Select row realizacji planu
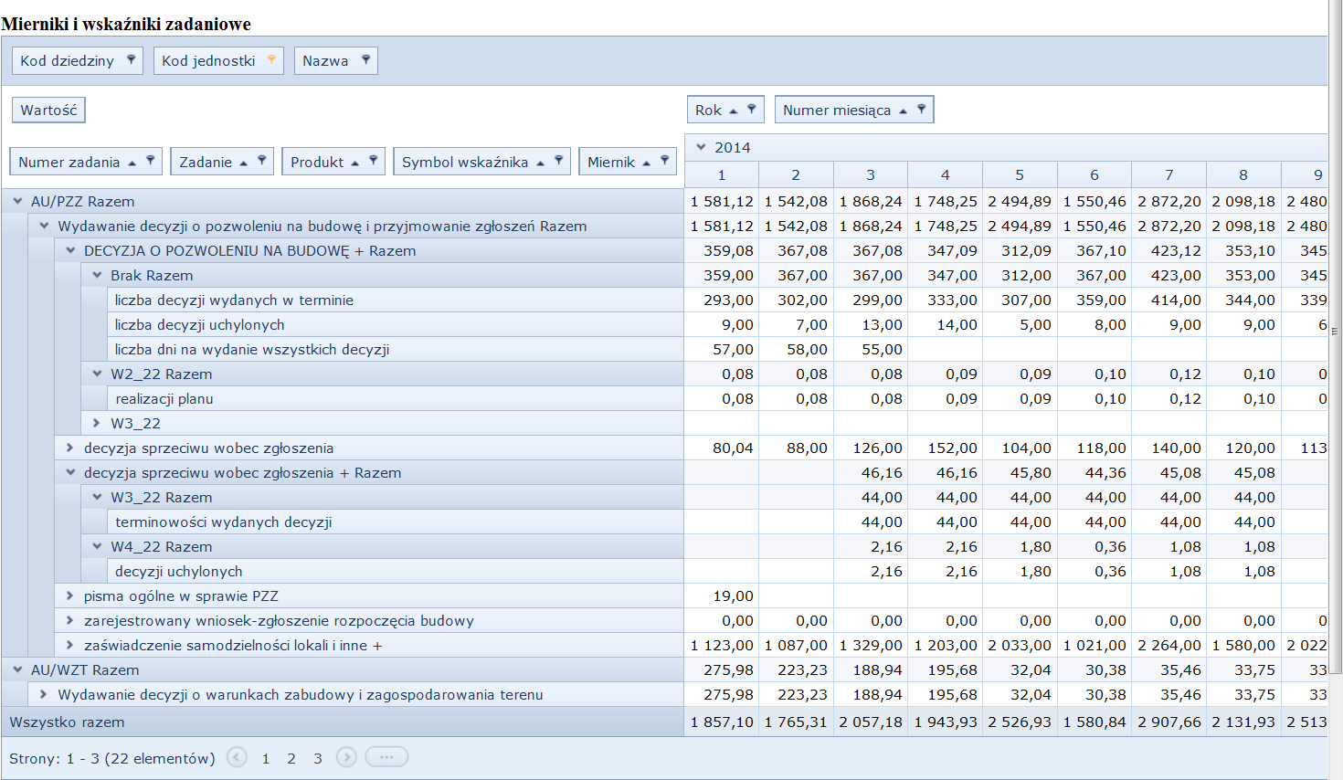The width and height of the screenshot is (1343, 780). [396, 398]
